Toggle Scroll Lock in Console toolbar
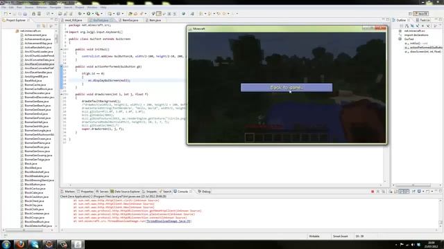 (x=396, y=192)
